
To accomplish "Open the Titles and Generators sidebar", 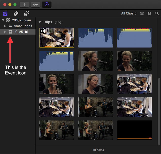I will point(26,13).
